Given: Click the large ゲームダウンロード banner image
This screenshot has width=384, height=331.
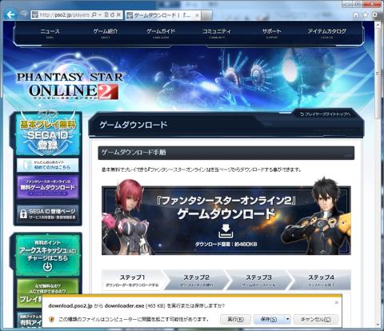Looking at the screenshot, I should point(226,220).
